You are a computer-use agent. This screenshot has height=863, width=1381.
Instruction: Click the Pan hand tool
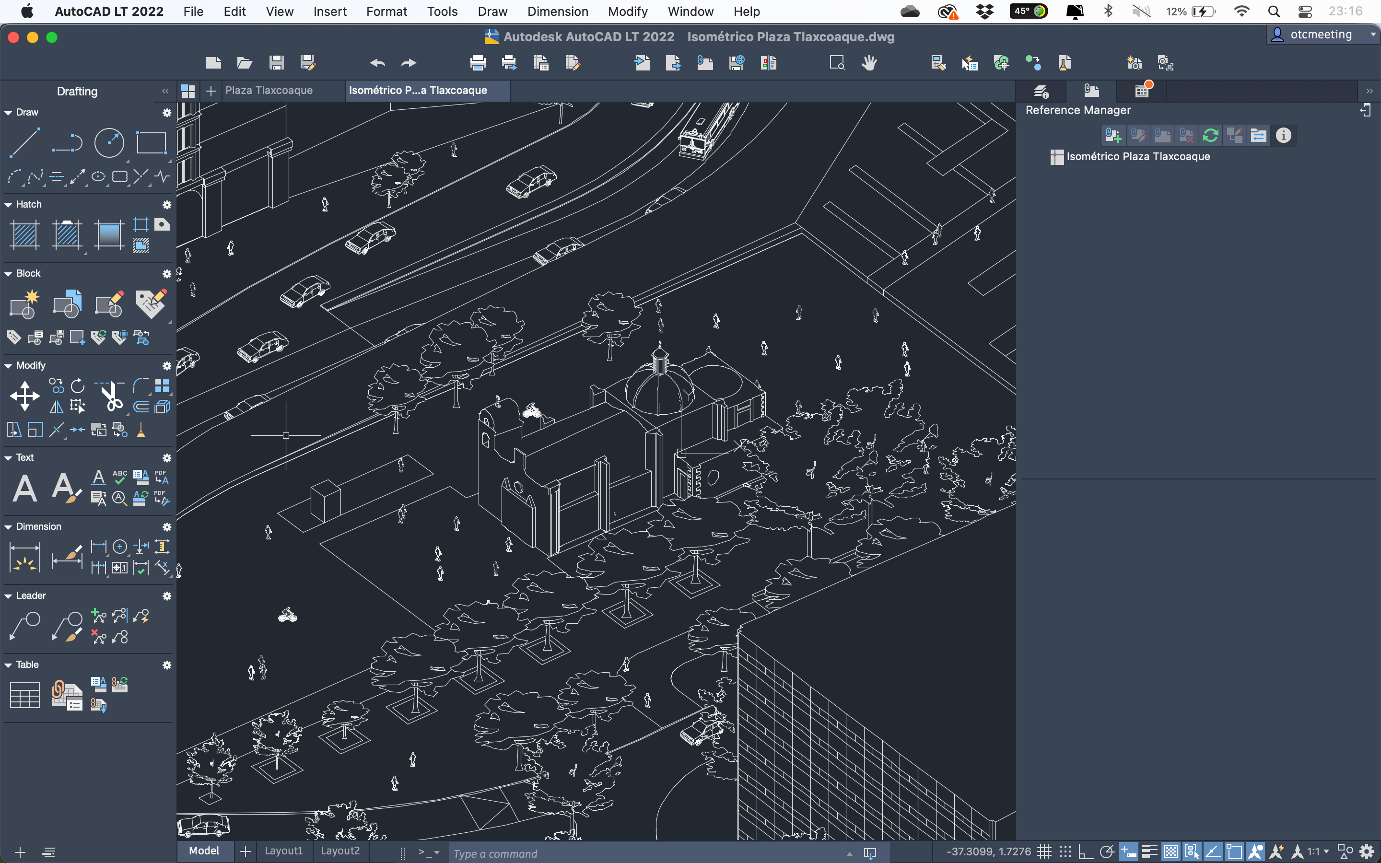click(x=868, y=63)
